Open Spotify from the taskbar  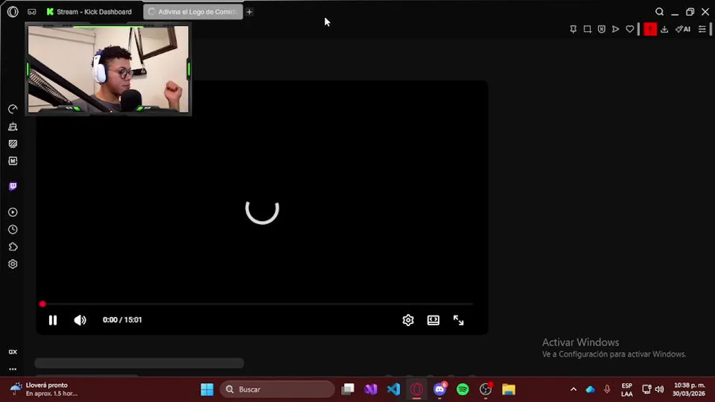[463, 389]
